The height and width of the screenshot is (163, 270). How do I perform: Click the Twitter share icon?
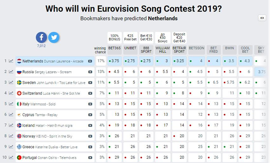[54, 37]
